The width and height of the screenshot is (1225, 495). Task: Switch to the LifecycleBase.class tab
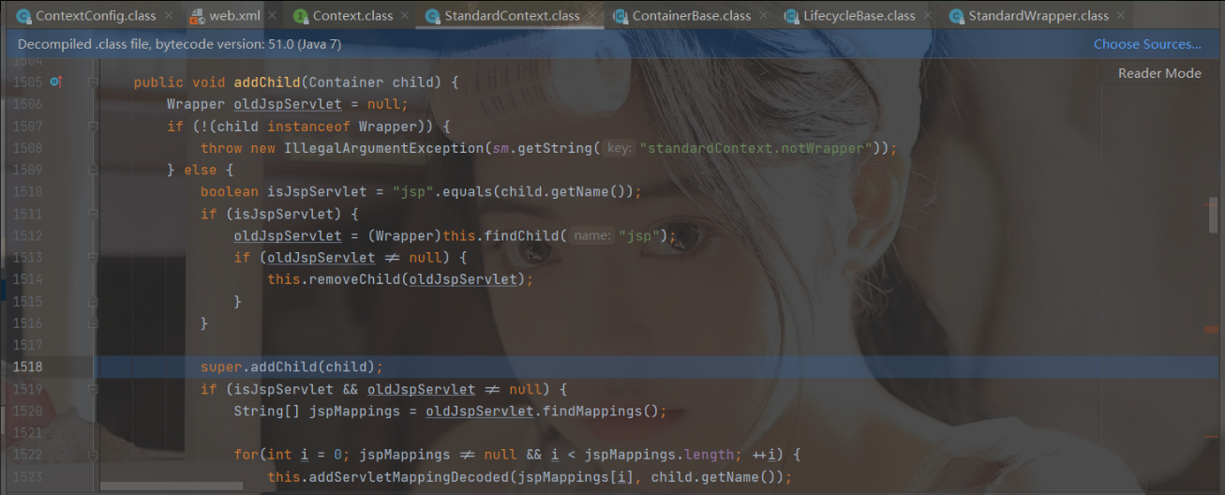pos(858,16)
